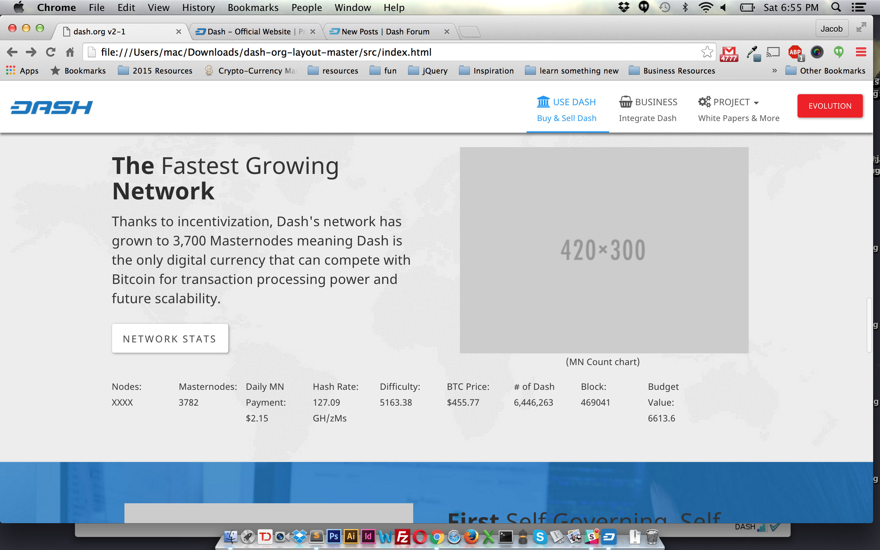Open the Business Resources bookmark folder
Screen dimensions: 880x550
tap(672, 70)
